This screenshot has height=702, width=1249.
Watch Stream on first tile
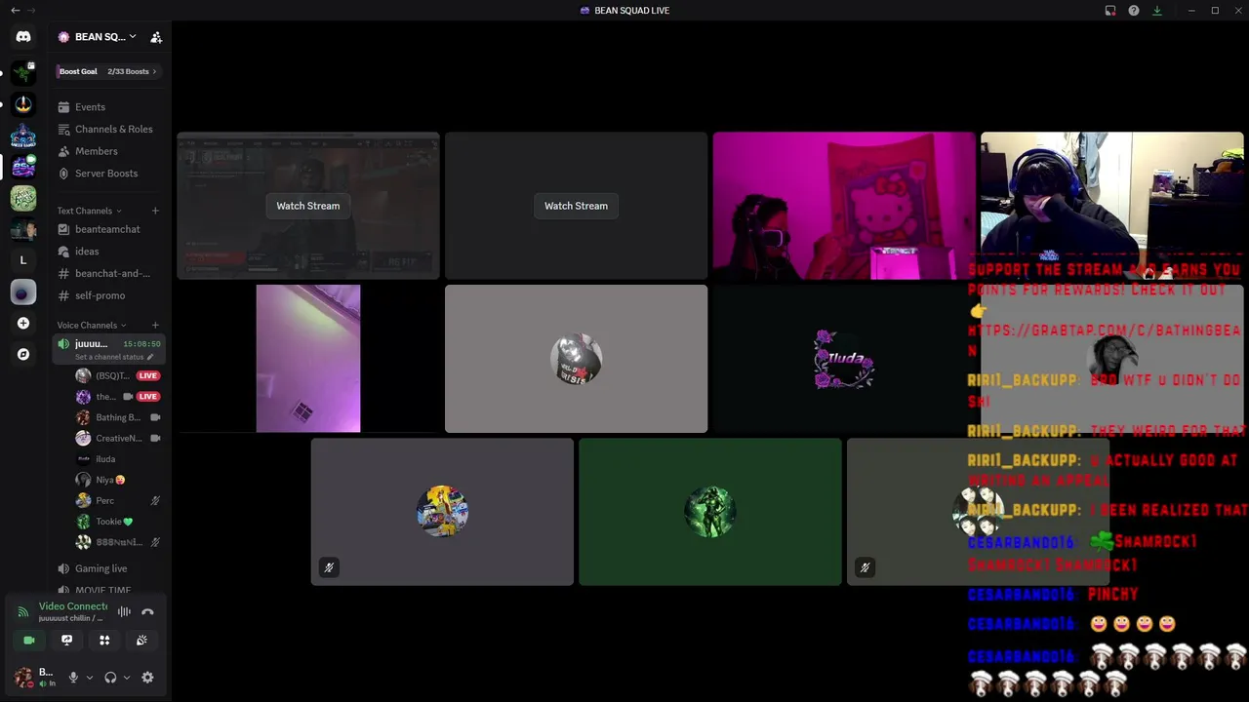pos(308,206)
